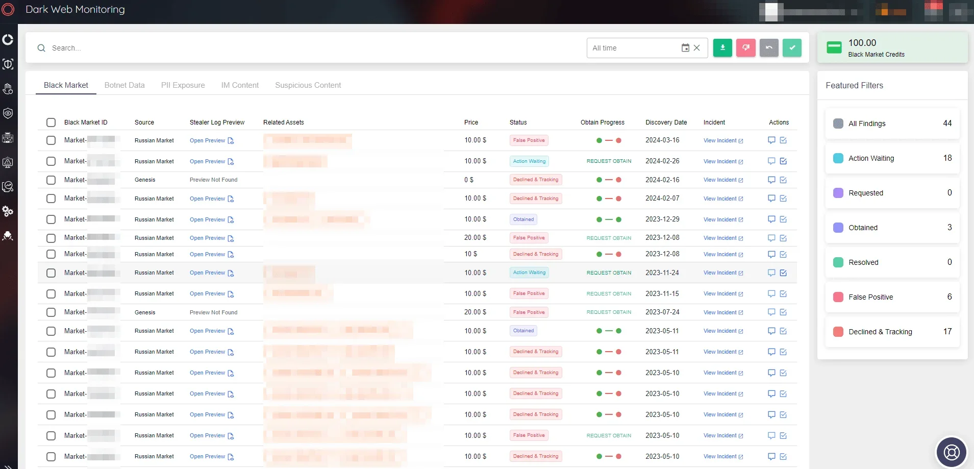This screenshot has width=974, height=469.
Task: Click the pink thumbs-down false positive button
Action: (x=746, y=48)
